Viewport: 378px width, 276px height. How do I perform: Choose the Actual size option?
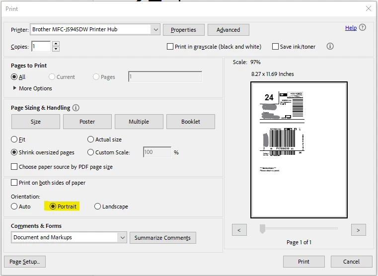coord(90,139)
